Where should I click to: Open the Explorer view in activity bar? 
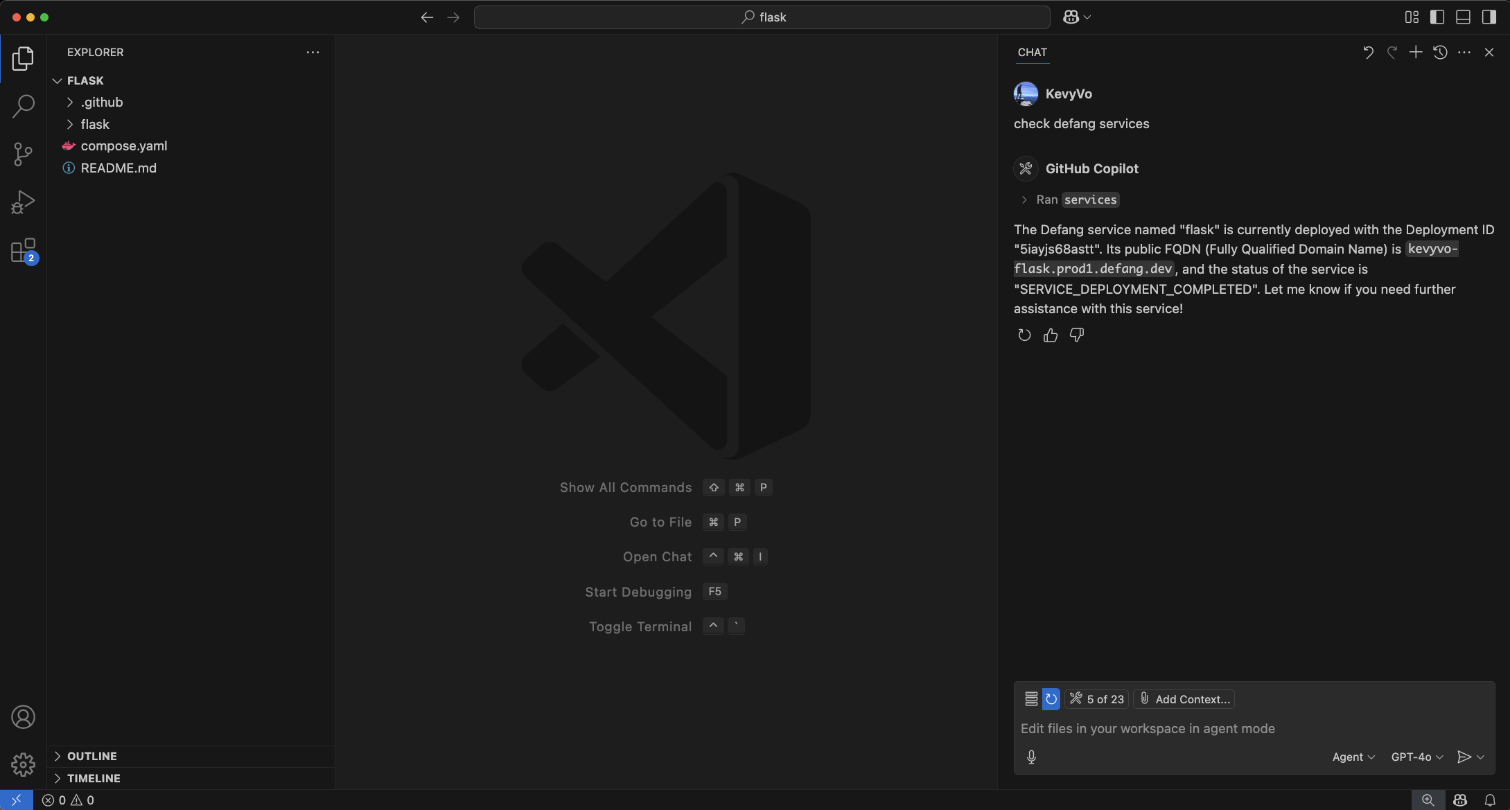coord(23,58)
